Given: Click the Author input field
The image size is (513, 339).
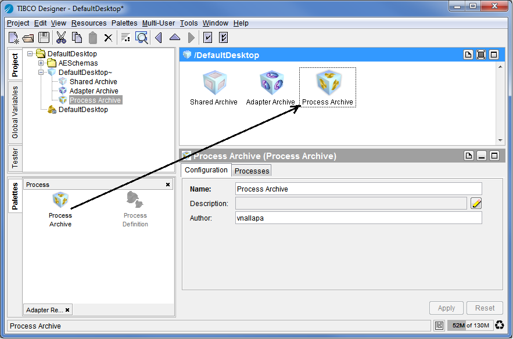Looking at the screenshot, I should [358, 218].
